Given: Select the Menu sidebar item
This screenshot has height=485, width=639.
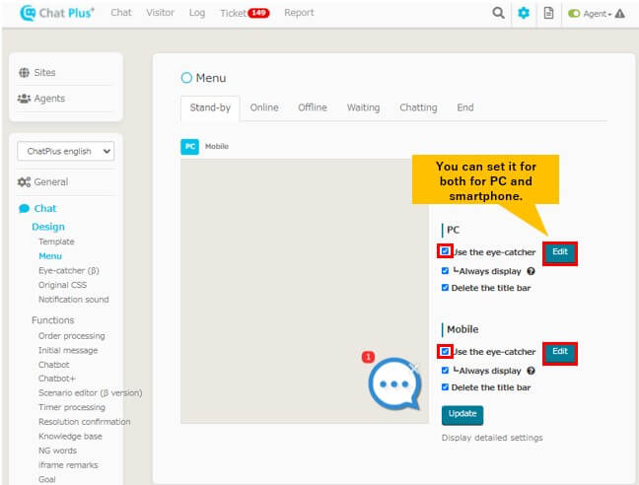Looking at the screenshot, I should pos(50,256).
